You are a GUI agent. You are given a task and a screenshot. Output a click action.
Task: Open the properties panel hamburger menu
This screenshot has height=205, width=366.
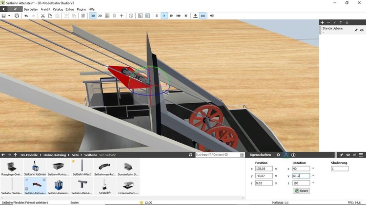pos(361,155)
